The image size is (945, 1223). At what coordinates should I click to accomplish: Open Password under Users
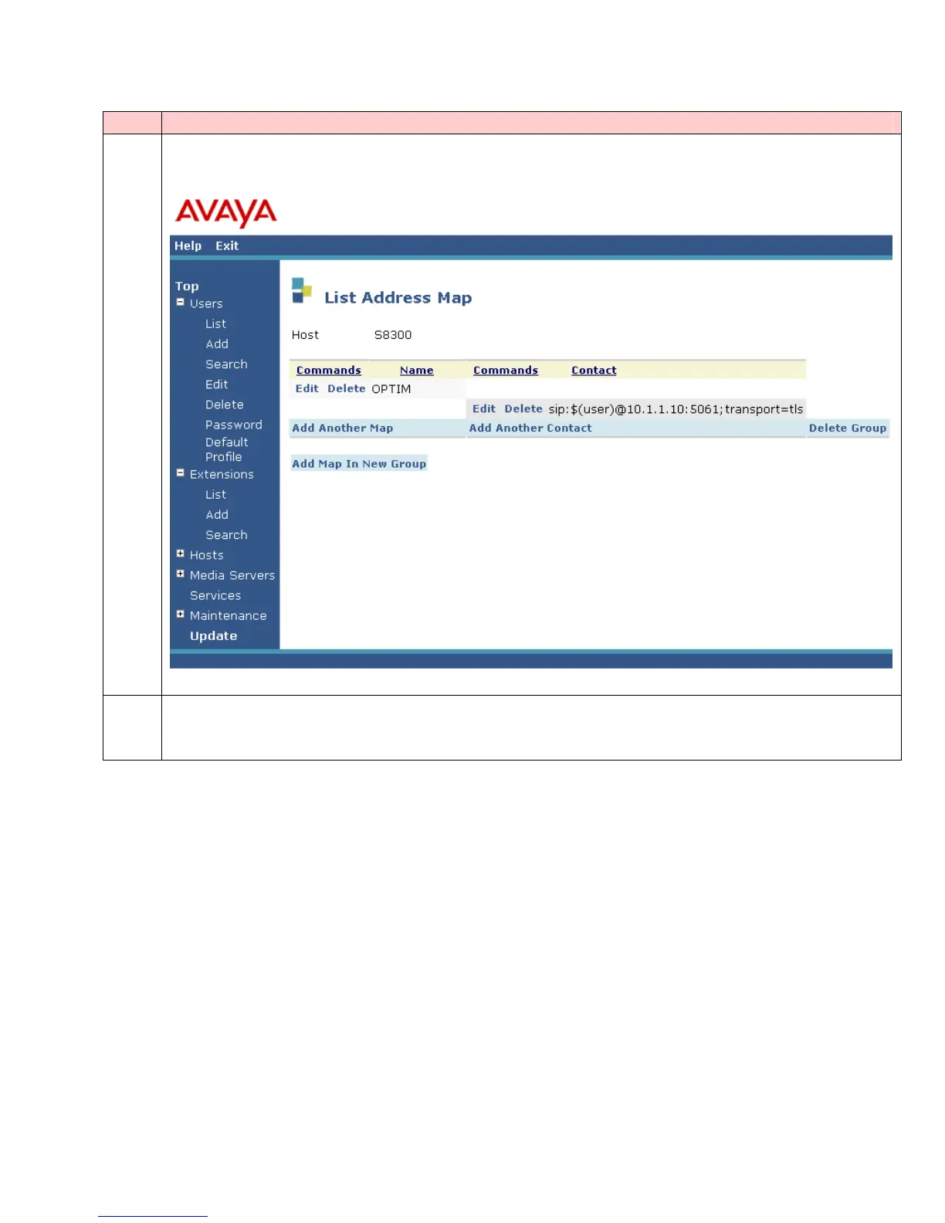[x=233, y=425]
